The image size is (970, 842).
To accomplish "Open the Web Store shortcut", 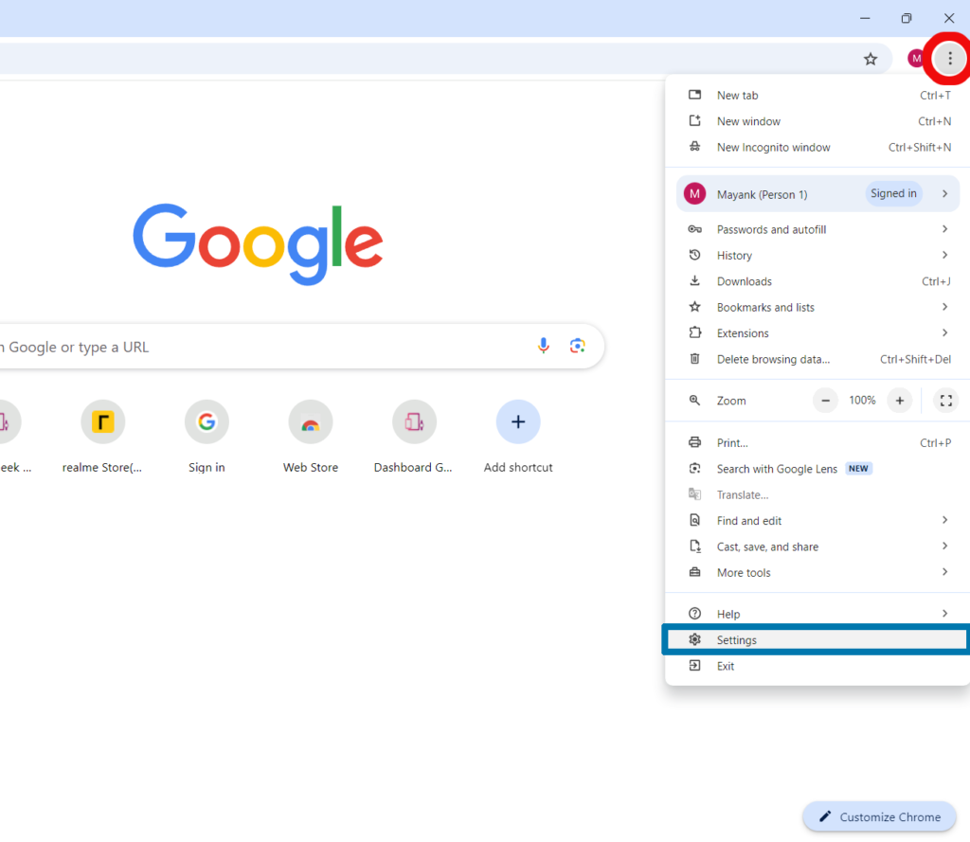I will pos(311,421).
